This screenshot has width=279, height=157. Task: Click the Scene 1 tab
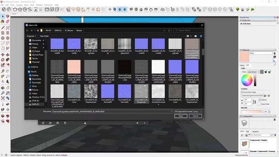(14, 14)
